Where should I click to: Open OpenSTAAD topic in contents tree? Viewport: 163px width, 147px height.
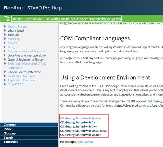pyautogui.click(x=15, y=85)
